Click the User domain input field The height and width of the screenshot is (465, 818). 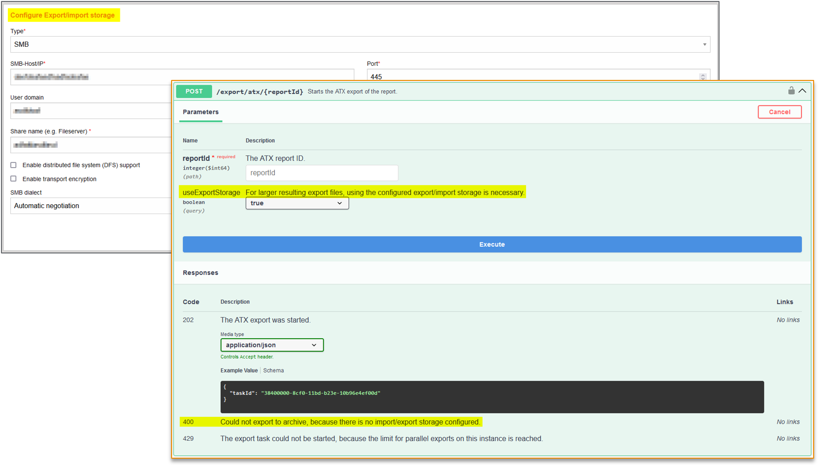click(x=91, y=111)
